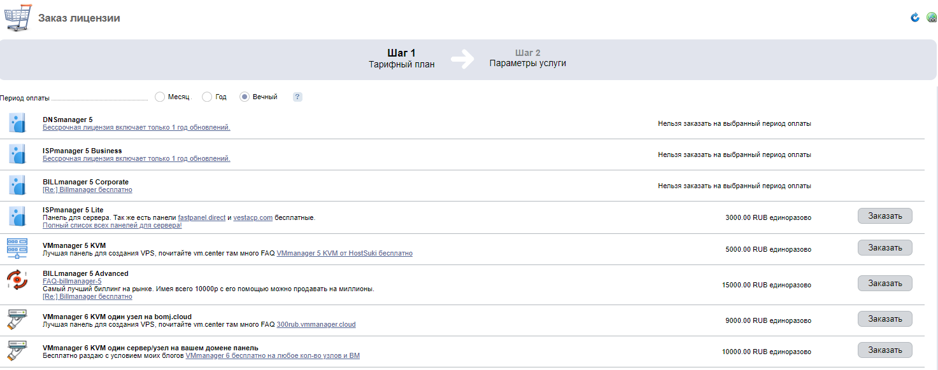938x370 pixels.
Task: Click the BILLmanager 5 Advanced red icon
Action: click(17, 279)
